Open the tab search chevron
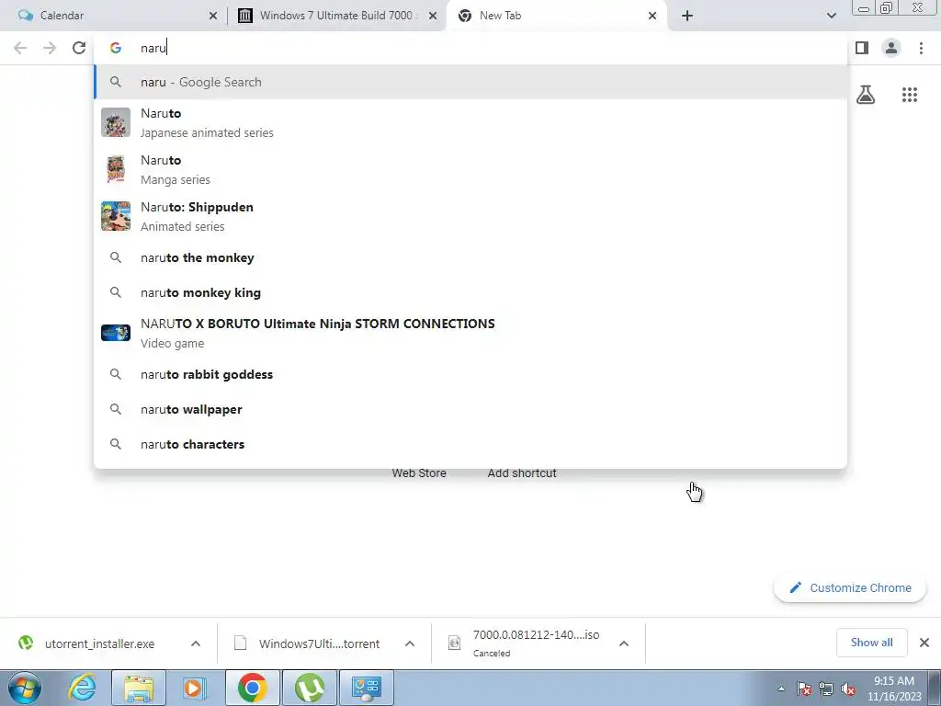 [x=831, y=16]
